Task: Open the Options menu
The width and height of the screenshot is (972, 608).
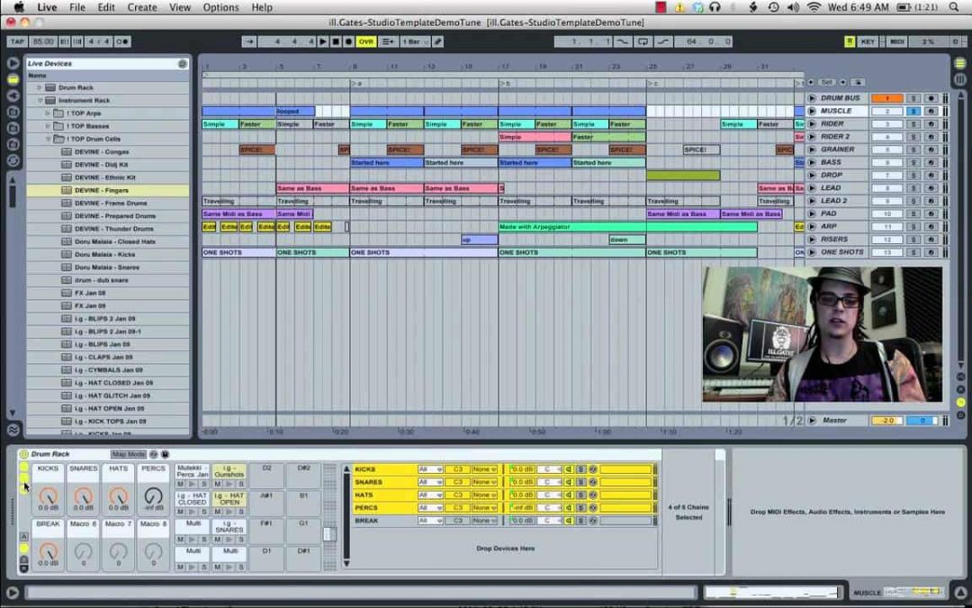Action: click(220, 7)
